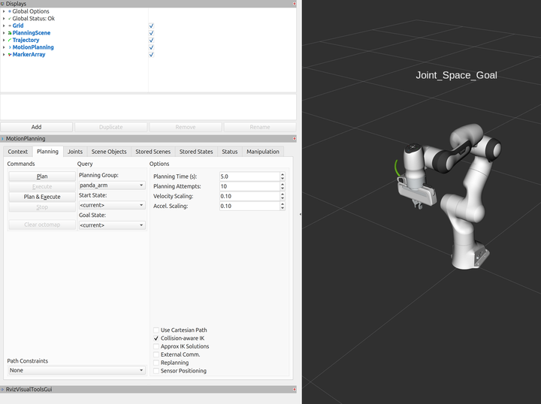
Task: Uncheck the PlanningScene display checkbox
Action: pyautogui.click(x=151, y=33)
